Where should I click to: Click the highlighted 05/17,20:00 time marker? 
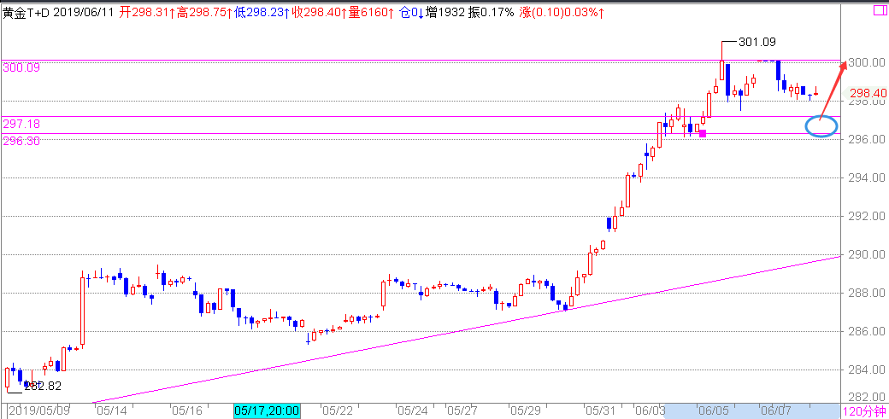267,410
